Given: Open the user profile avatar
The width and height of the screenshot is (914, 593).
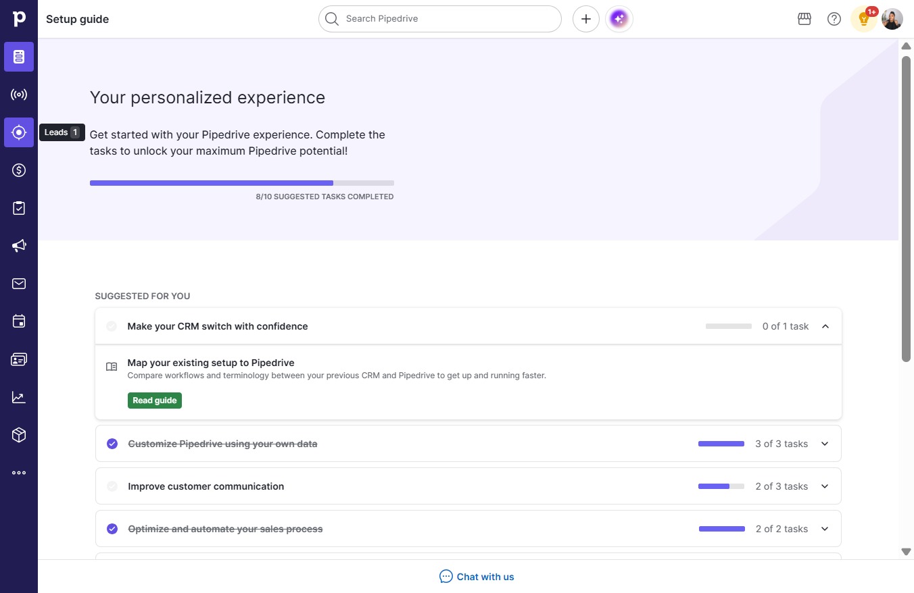Looking at the screenshot, I should coord(892,19).
